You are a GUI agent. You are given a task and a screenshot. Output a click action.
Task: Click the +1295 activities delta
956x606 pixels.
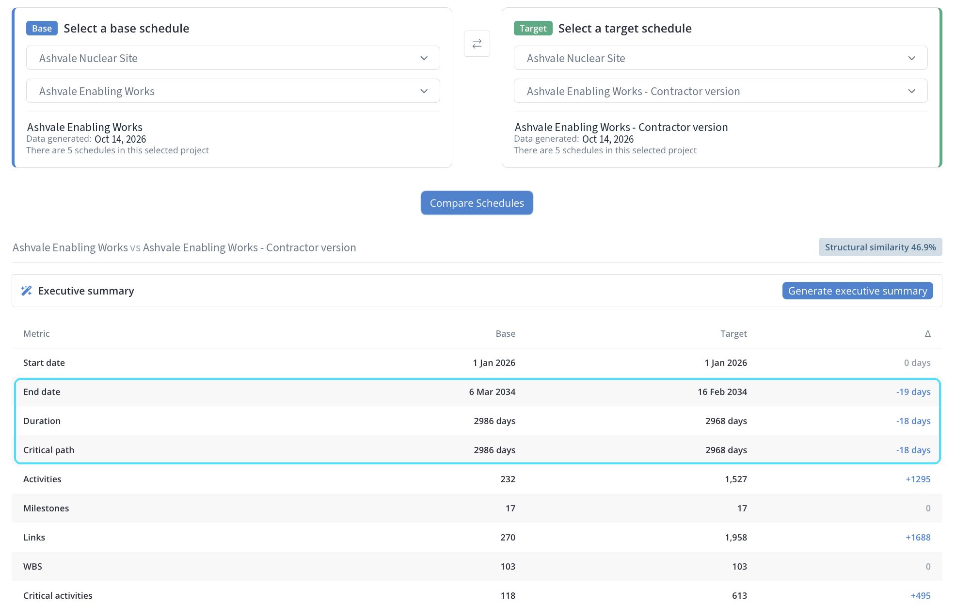918,479
